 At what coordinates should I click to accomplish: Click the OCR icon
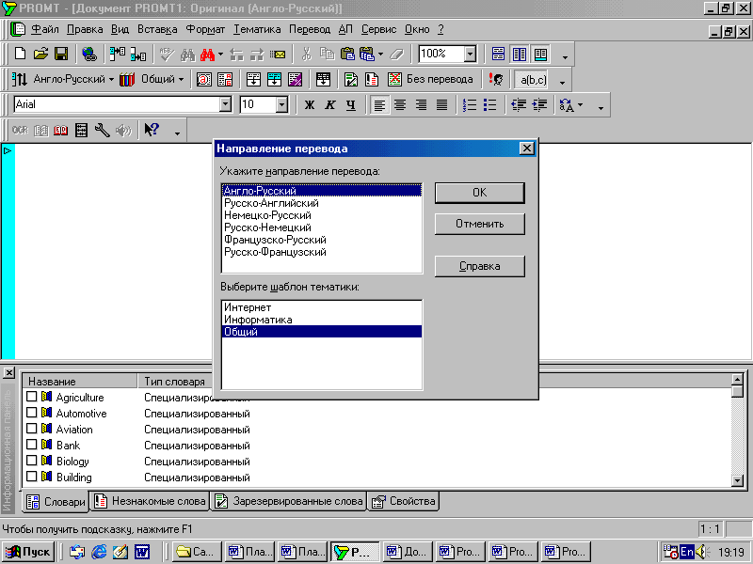(20, 130)
